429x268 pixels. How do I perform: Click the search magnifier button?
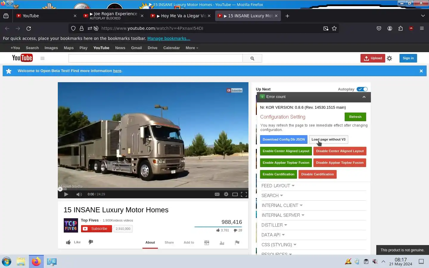point(252,58)
